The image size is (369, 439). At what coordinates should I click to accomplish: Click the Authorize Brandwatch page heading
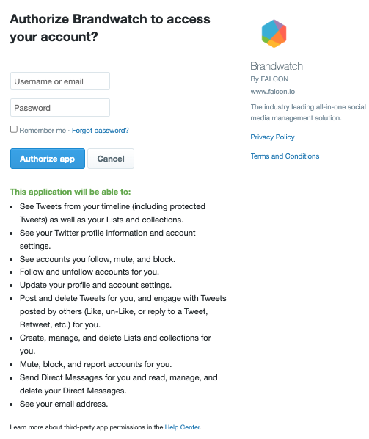110,28
